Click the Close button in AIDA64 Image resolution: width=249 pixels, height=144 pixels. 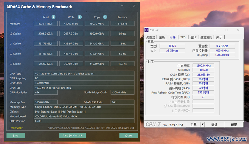coord(128,135)
